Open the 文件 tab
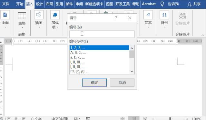 [x=6, y=4]
